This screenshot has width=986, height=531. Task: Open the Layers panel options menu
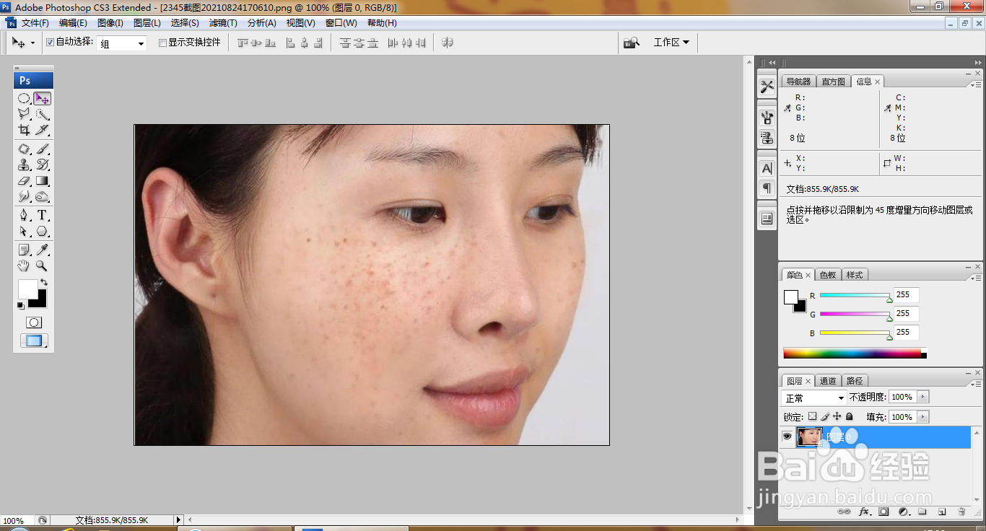(x=975, y=384)
